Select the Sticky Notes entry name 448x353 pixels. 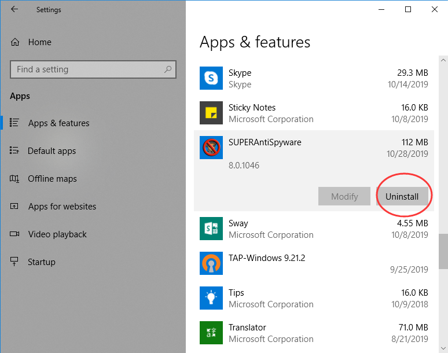tap(252, 108)
